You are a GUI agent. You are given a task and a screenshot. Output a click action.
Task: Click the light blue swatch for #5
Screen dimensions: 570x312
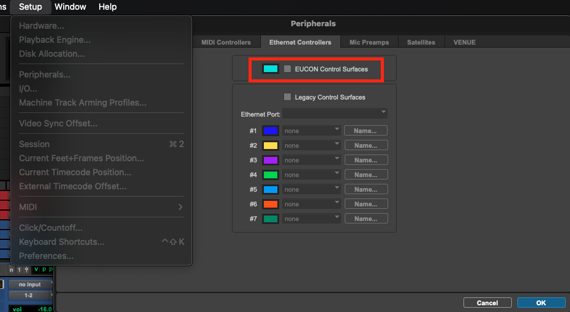[271, 189]
